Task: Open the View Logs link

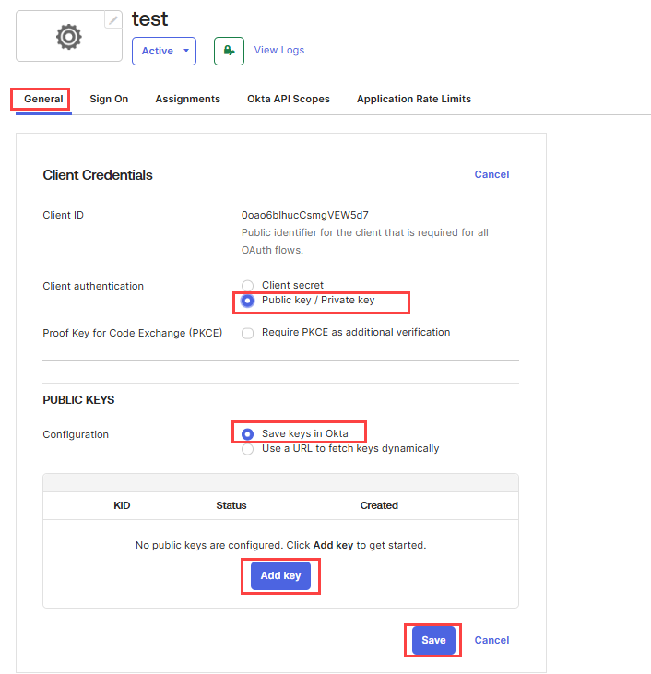Action: click(x=278, y=50)
